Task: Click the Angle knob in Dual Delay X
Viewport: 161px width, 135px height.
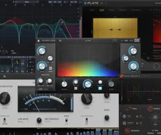Action: 155,117
